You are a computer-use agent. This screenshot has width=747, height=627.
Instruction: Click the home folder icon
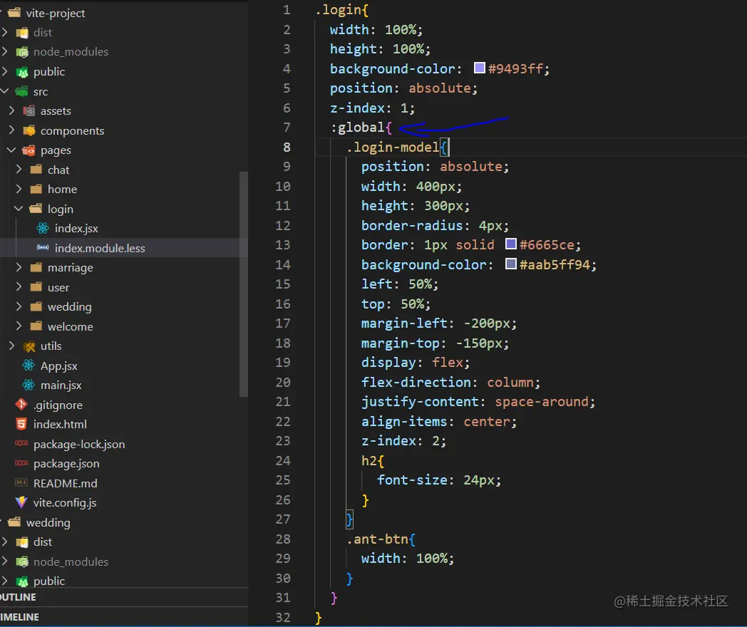(36, 189)
